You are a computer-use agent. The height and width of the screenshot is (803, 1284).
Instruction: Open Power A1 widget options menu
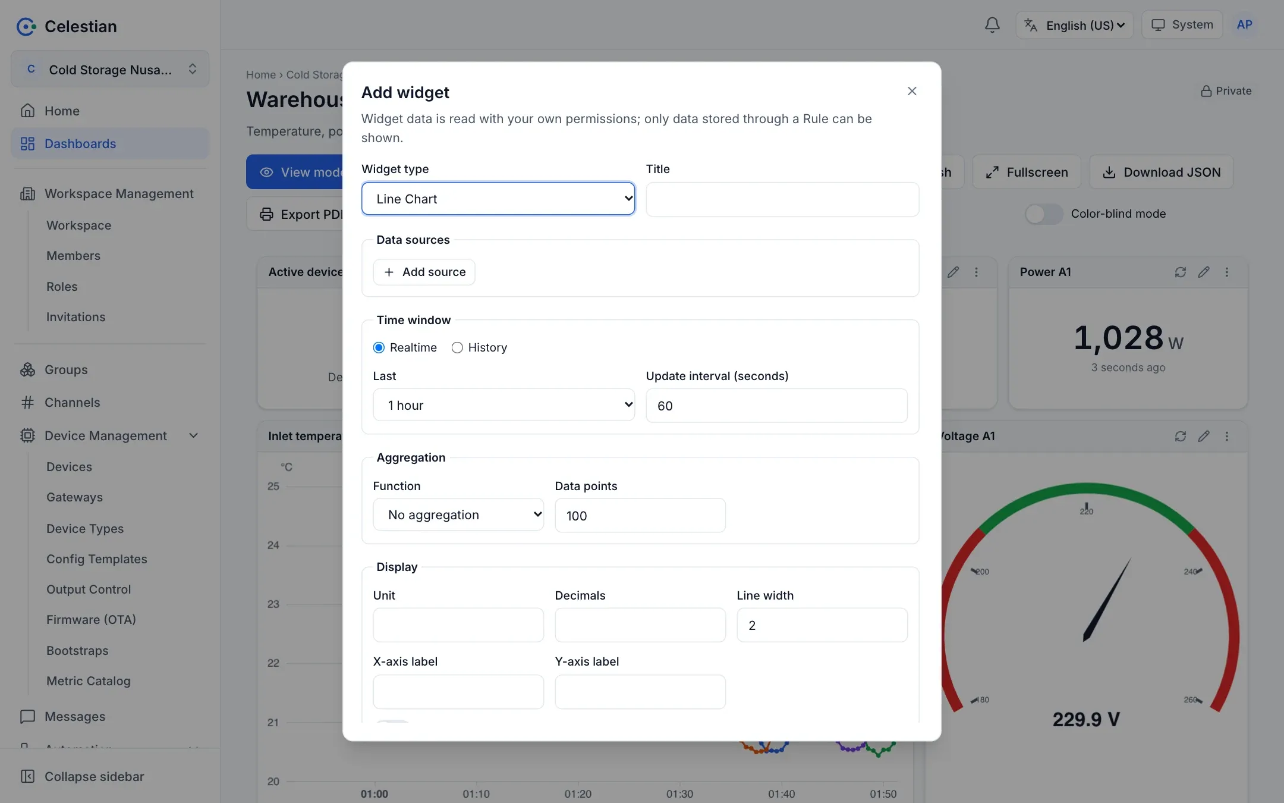click(1227, 272)
